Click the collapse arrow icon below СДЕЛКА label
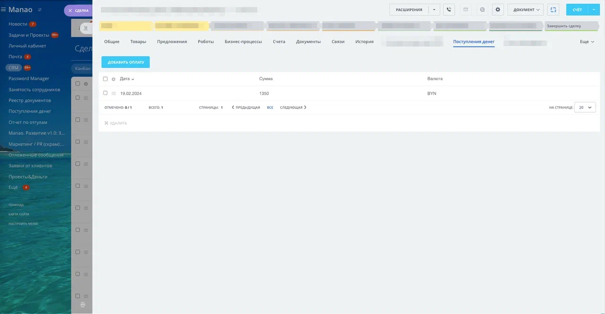The height and width of the screenshot is (314, 605). tap(86, 28)
